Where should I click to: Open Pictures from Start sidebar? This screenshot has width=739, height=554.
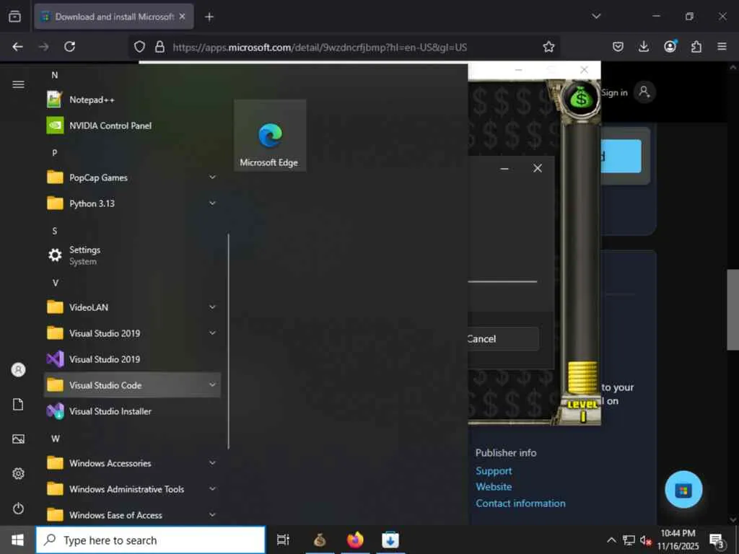point(18,439)
